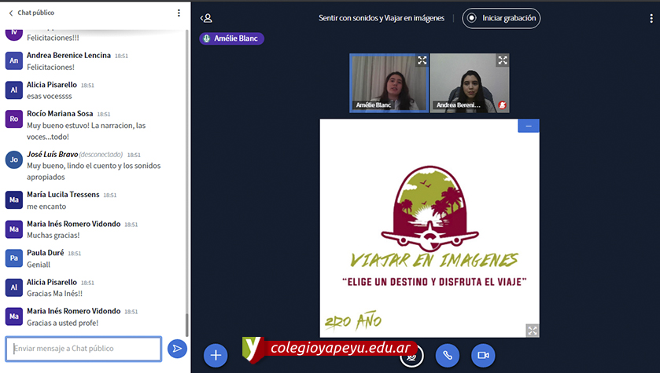Image resolution: width=660 pixels, height=373 pixels.
Task: Click the chat panel scrollbar
Action: pyautogui.click(x=186, y=181)
